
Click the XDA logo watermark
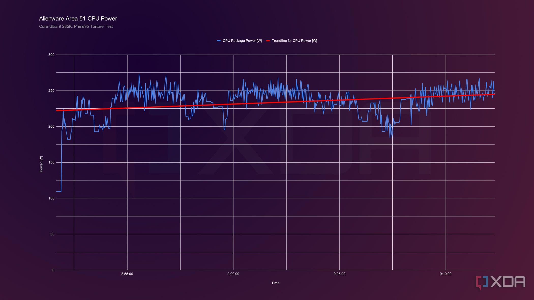[x=501, y=283]
